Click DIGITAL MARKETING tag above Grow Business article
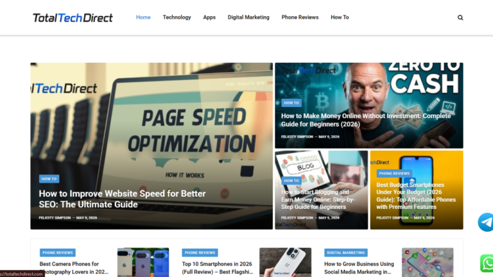Image resolution: width=493 pixels, height=277 pixels. pos(345,253)
